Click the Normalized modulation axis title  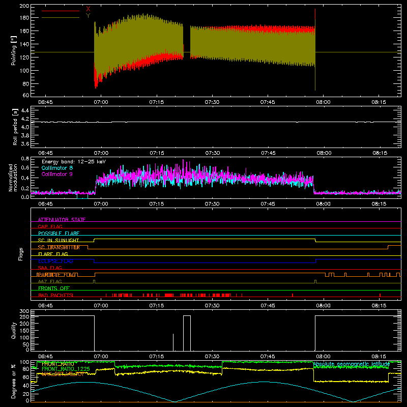click(13, 178)
